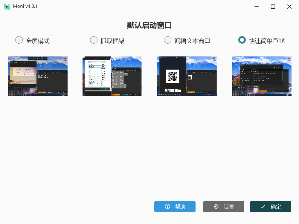Maximize the Moni window

[x=273, y=7]
